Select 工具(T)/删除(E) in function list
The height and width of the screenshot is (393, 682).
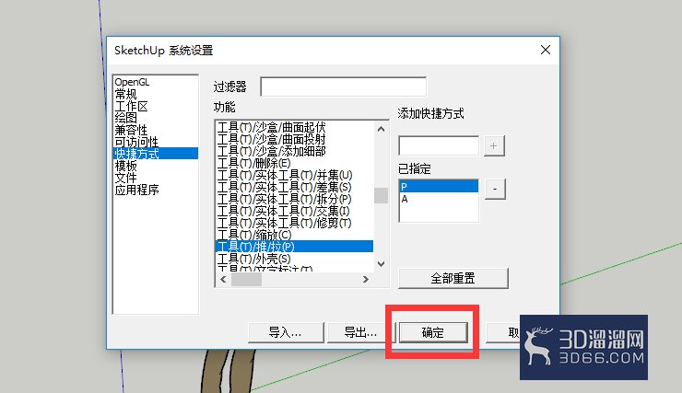tap(295, 163)
